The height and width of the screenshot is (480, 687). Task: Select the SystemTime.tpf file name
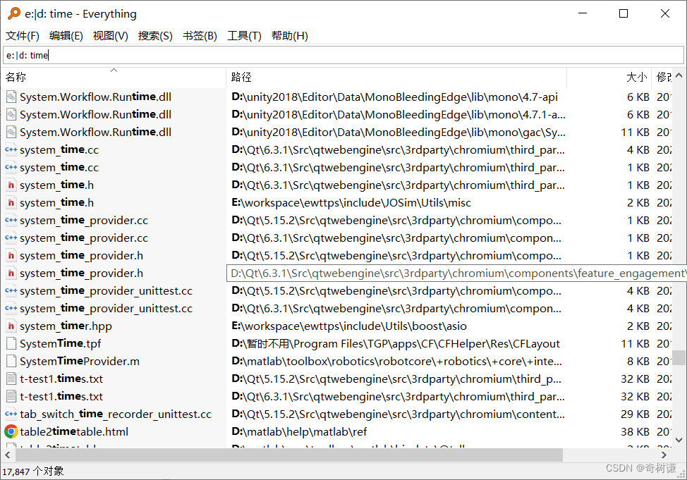tap(61, 343)
